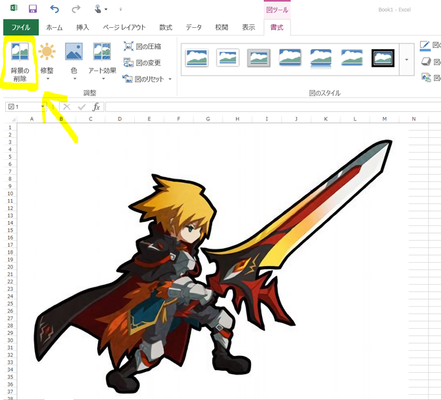Apply the sixth soft edge picture style

click(x=352, y=58)
